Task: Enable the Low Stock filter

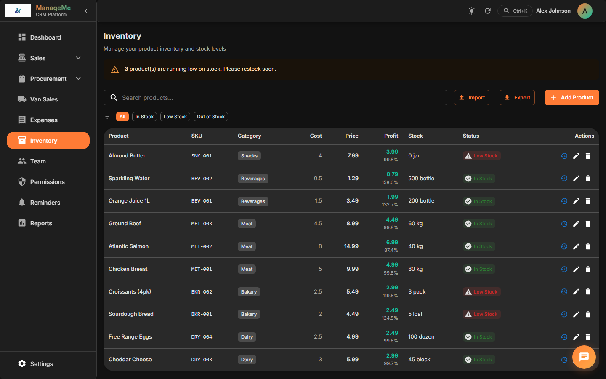Action: [175, 117]
